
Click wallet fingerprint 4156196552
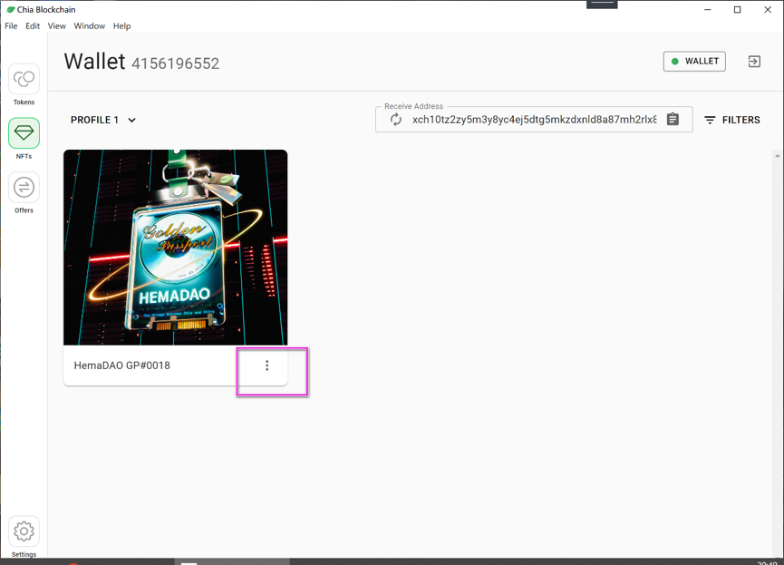pos(176,63)
